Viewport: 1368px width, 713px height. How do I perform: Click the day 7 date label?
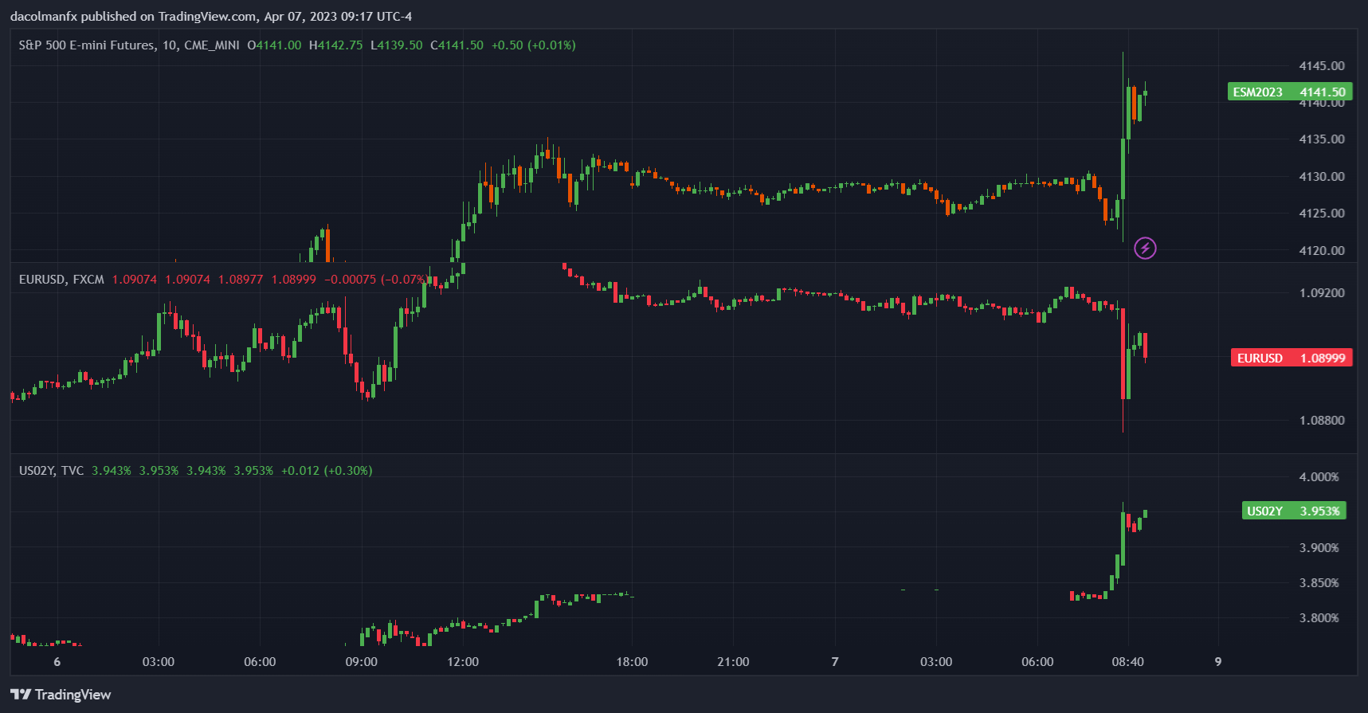click(x=835, y=662)
